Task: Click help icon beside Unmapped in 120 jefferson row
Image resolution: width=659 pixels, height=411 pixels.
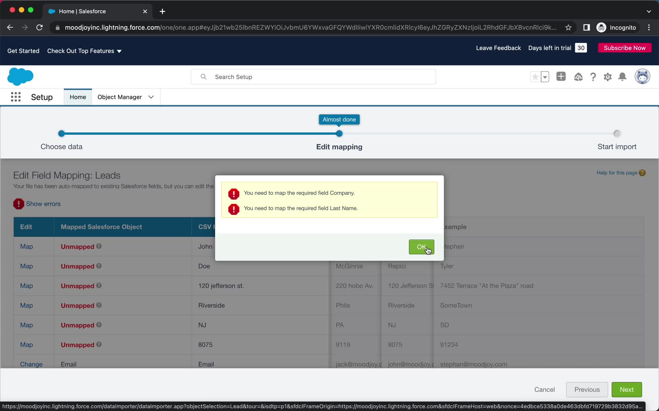Action: point(99,285)
